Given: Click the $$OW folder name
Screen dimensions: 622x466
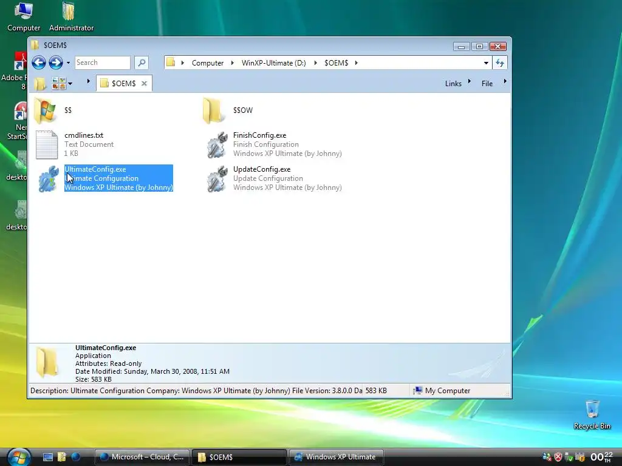Looking at the screenshot, I should click(x=243, y=110).
